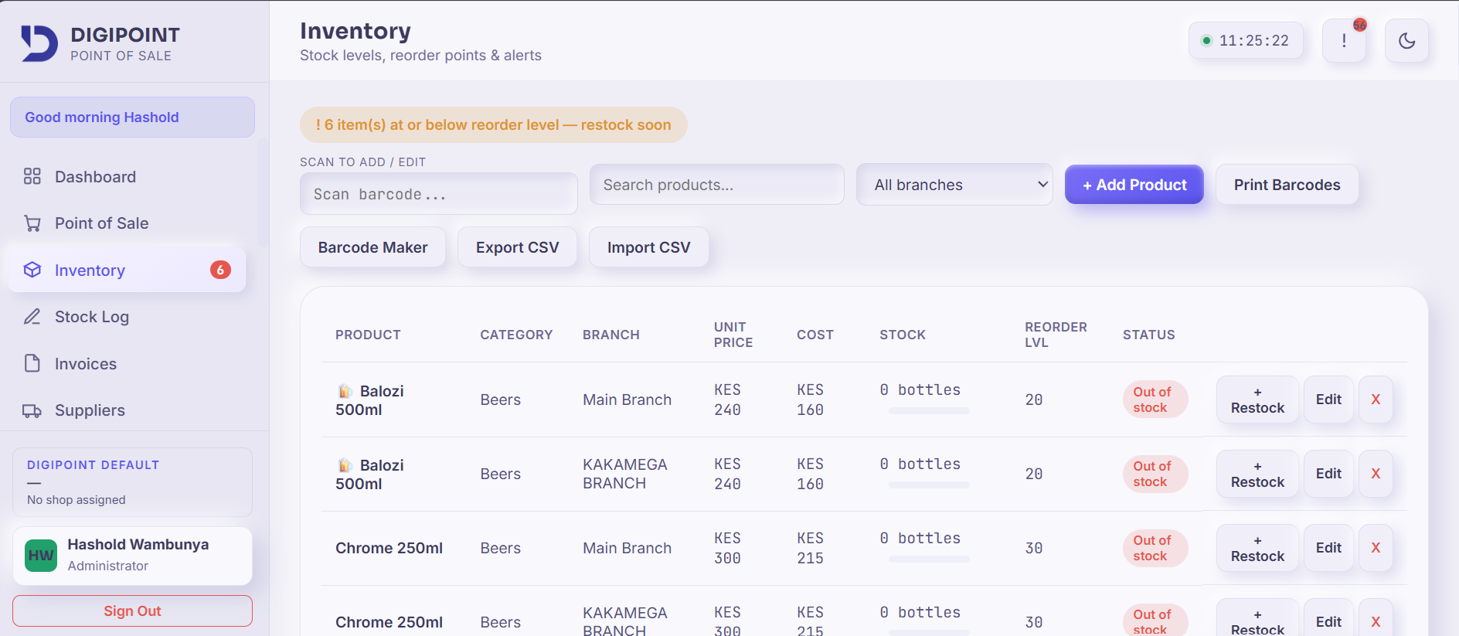Click the Sign Out button
This screenshot has width=1459, height=636.
tap(132, 611)
